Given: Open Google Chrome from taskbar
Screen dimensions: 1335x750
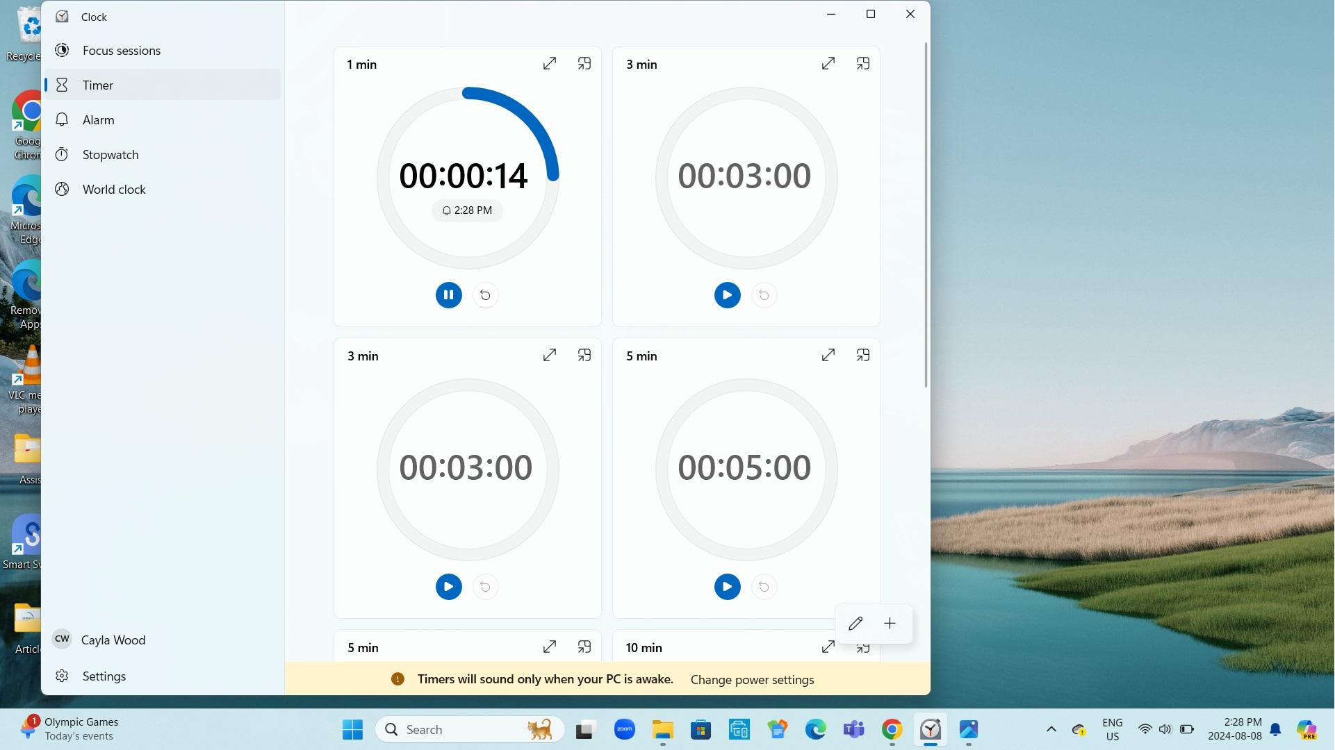Looking at the screenshot, I should [892, 729].
